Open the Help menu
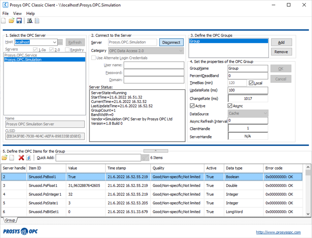Viewport: 312px width, 238px height. 30,13
